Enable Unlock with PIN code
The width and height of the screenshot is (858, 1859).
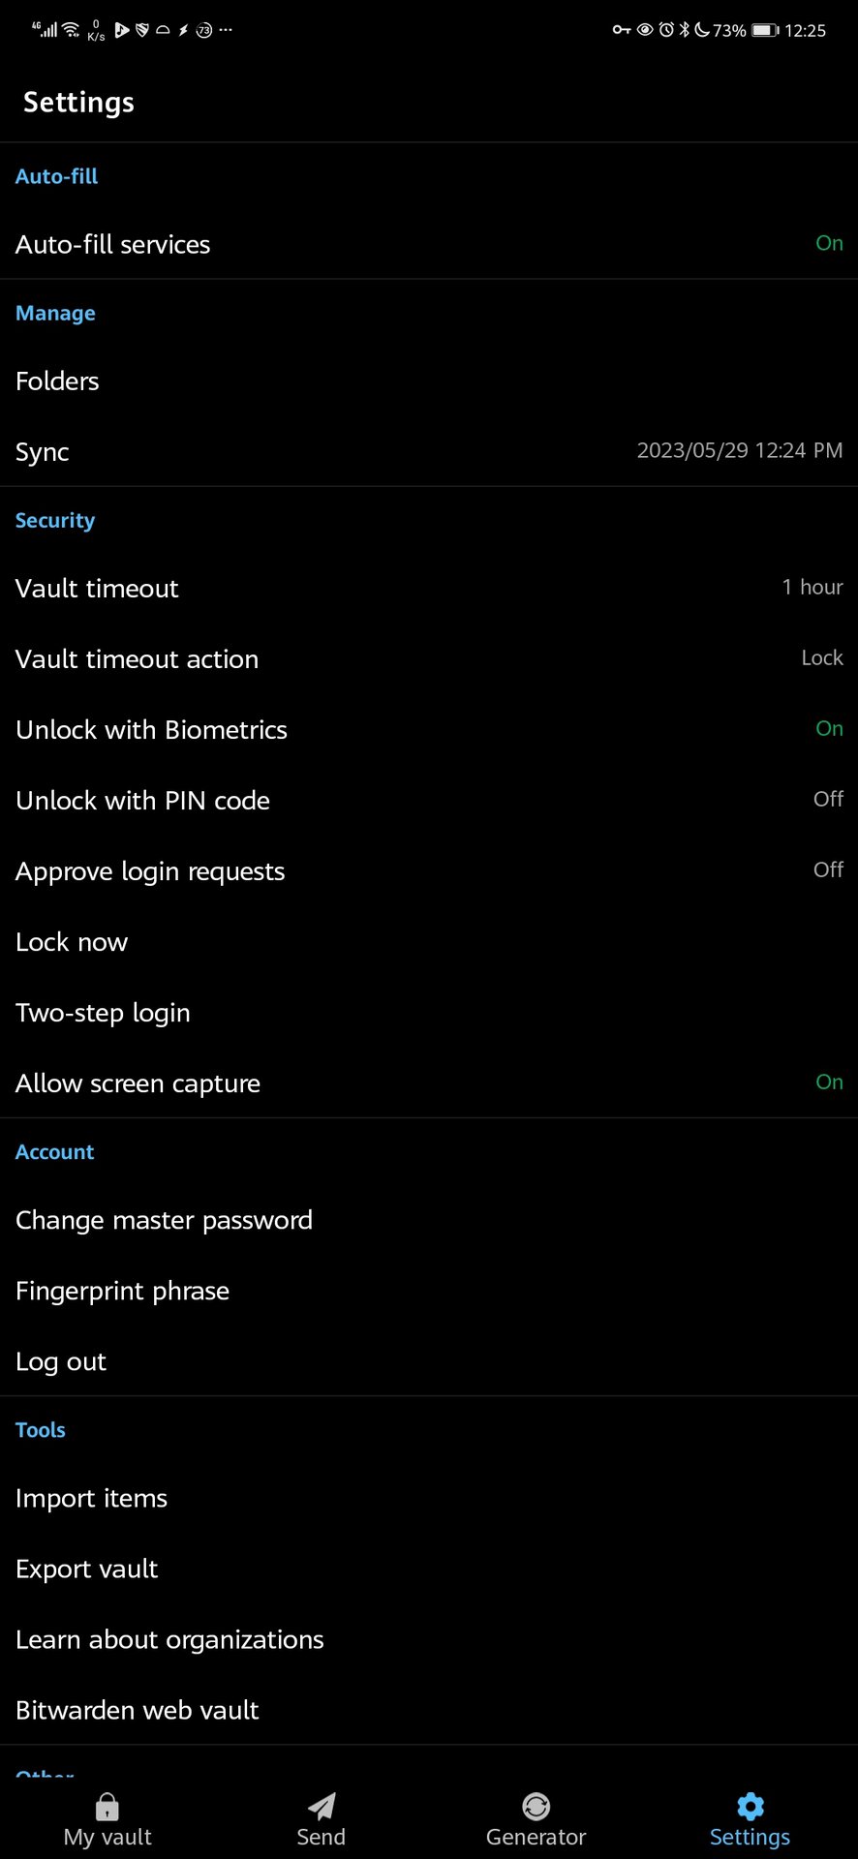[x=429, y=800]
